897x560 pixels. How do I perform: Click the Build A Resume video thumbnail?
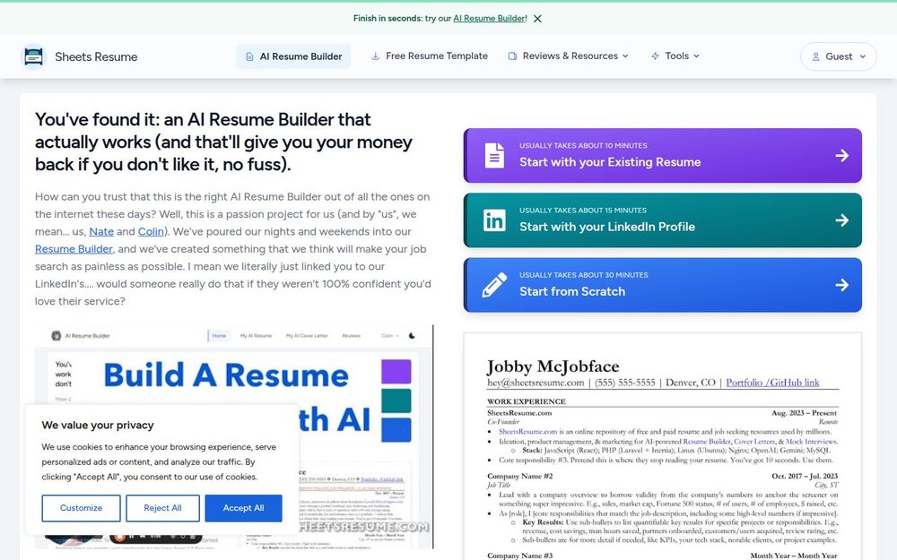[234, 436]
